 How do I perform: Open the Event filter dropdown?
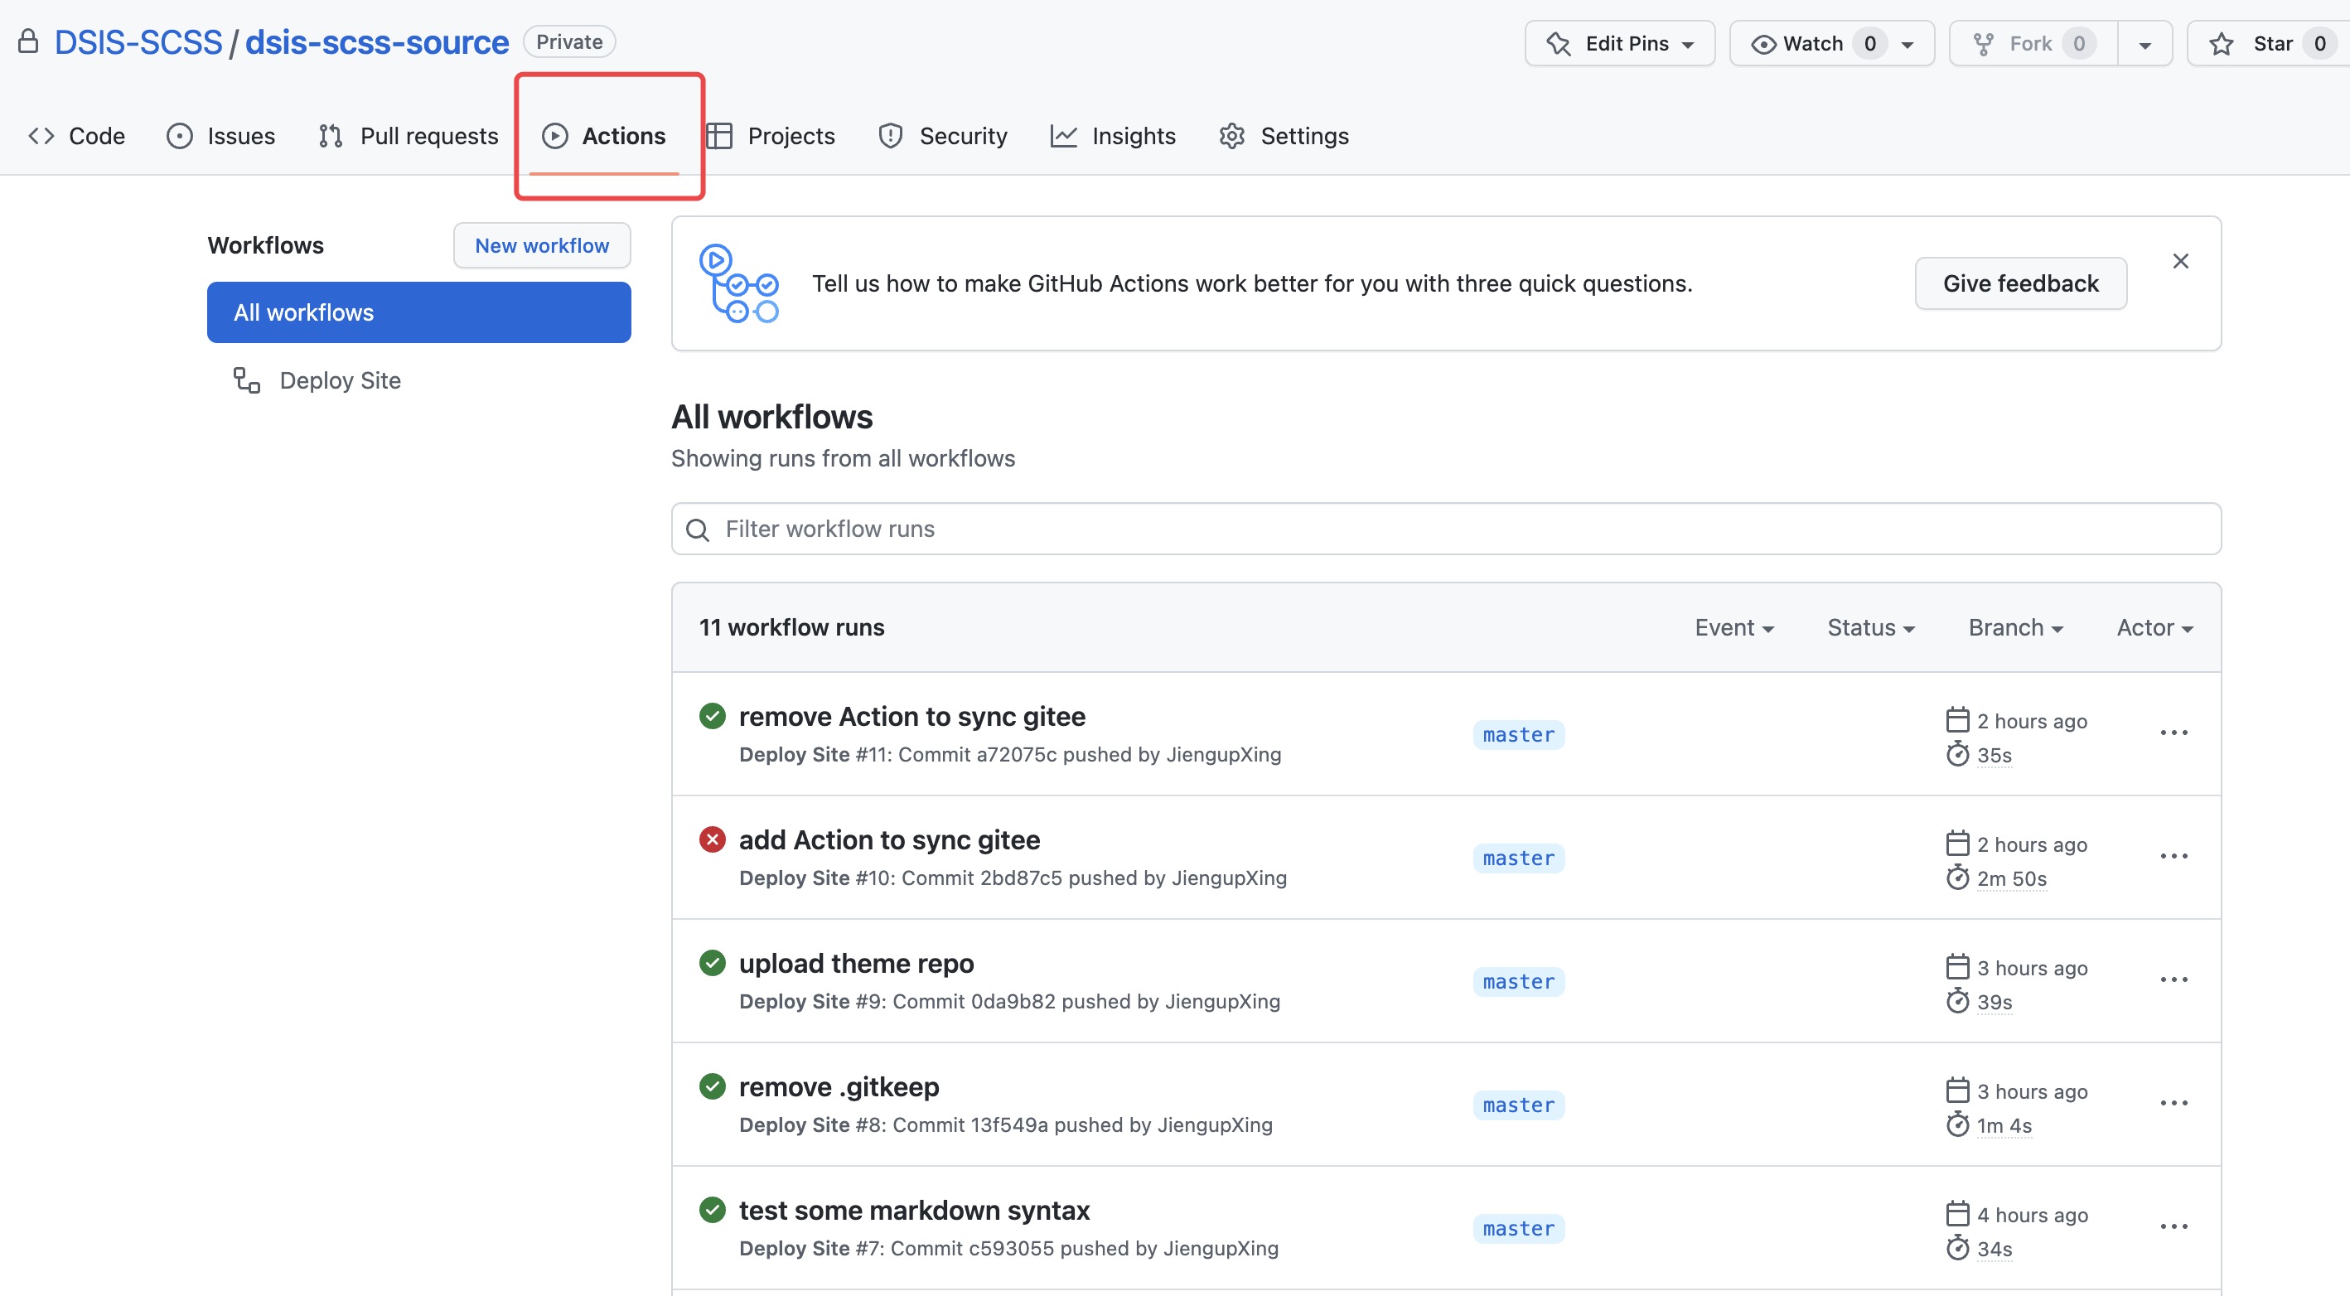point(1734,627)
